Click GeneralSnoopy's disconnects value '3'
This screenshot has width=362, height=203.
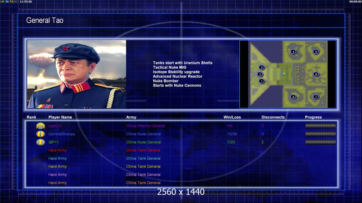(x=263, y=134)
